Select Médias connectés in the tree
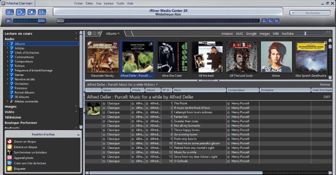This screenshot has width=336, height=175. [x=27, y=101]
